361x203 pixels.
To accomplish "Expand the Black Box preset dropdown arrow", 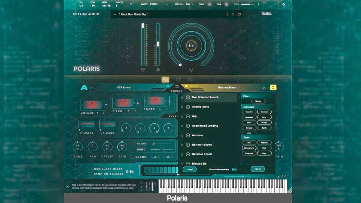I will click(115, 14).
